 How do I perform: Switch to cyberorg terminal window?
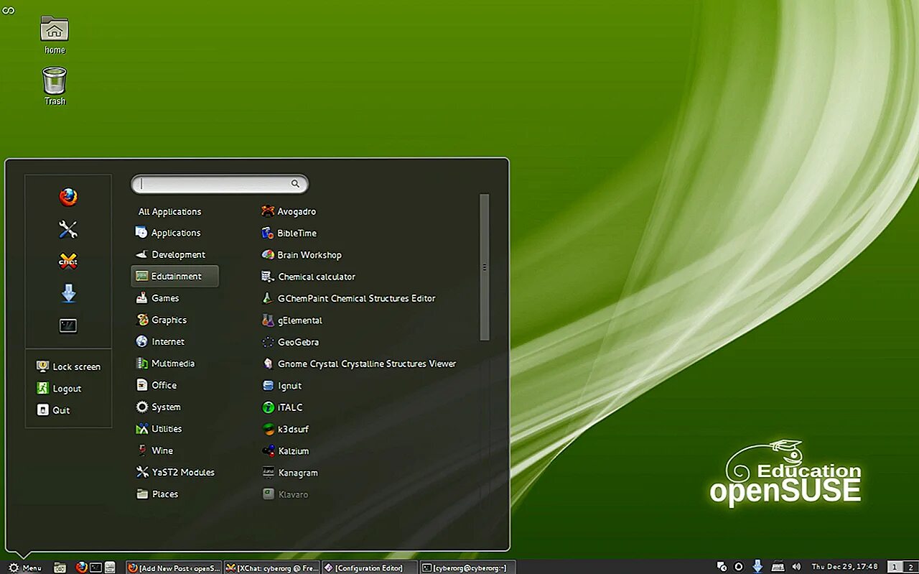(x=467, y=568)
